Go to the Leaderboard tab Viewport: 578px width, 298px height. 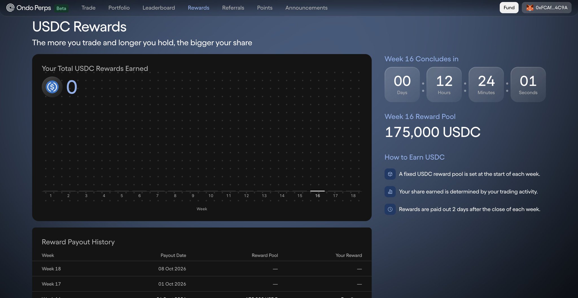[159, 8]
